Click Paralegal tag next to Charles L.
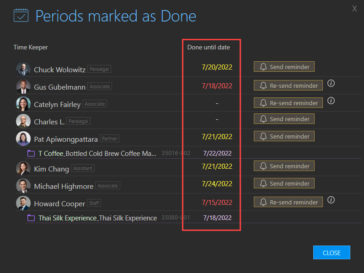 click(x=79, y=121)
